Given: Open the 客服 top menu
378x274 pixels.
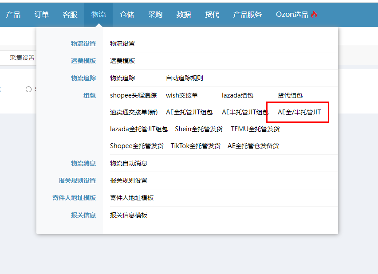Looking at the screenshot, I should [x=70, y=15].
